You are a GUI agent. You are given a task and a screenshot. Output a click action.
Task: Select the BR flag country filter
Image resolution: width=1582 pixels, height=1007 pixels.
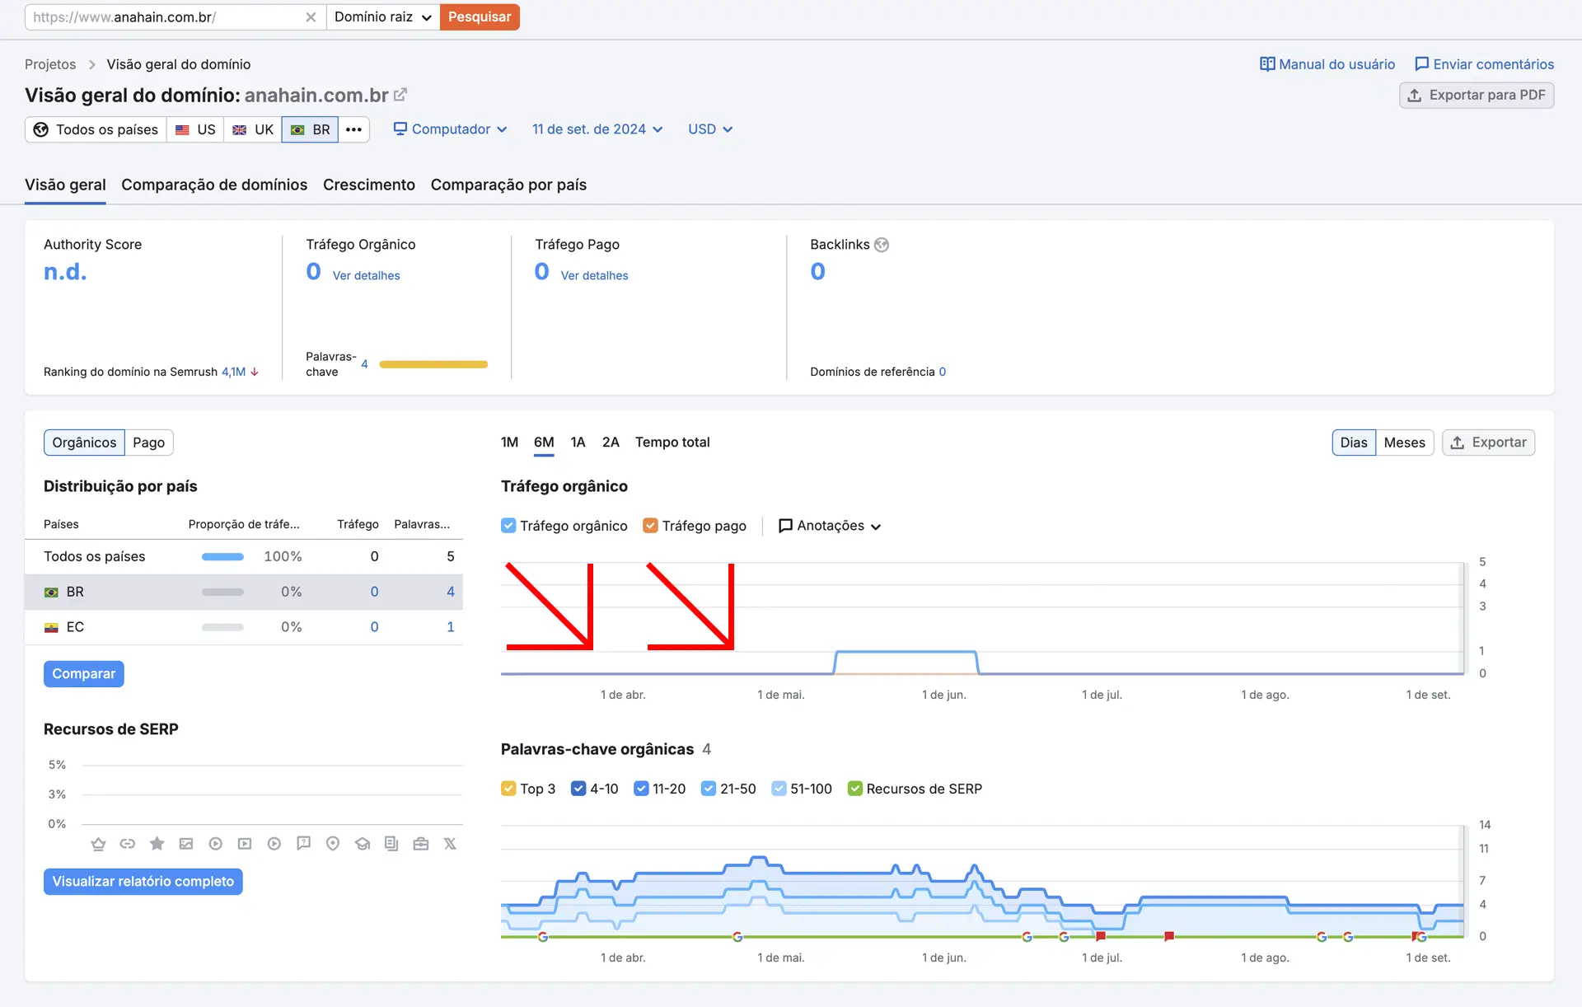pos(310,129)
